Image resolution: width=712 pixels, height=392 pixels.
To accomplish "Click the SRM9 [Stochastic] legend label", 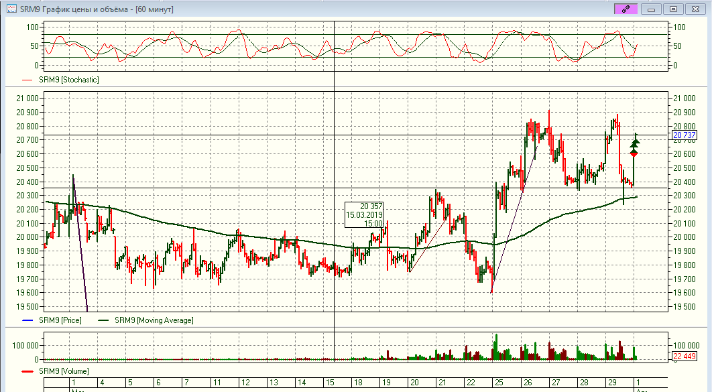I will click(68, 80).
